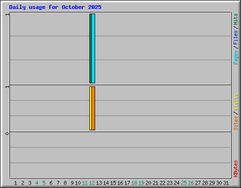Click day 13 on the x-axis
This screenshot has width=241, height=188.
pos(99,183)
